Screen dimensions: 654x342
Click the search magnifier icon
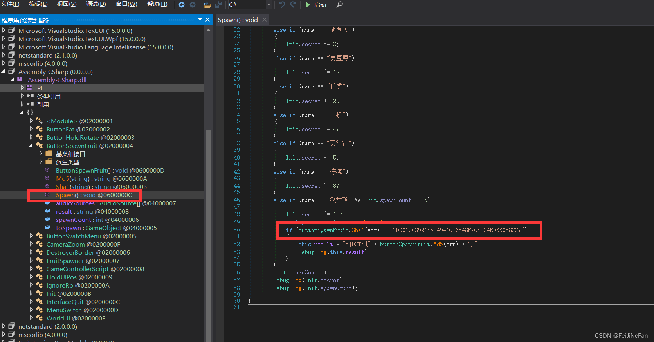point(339,5)
